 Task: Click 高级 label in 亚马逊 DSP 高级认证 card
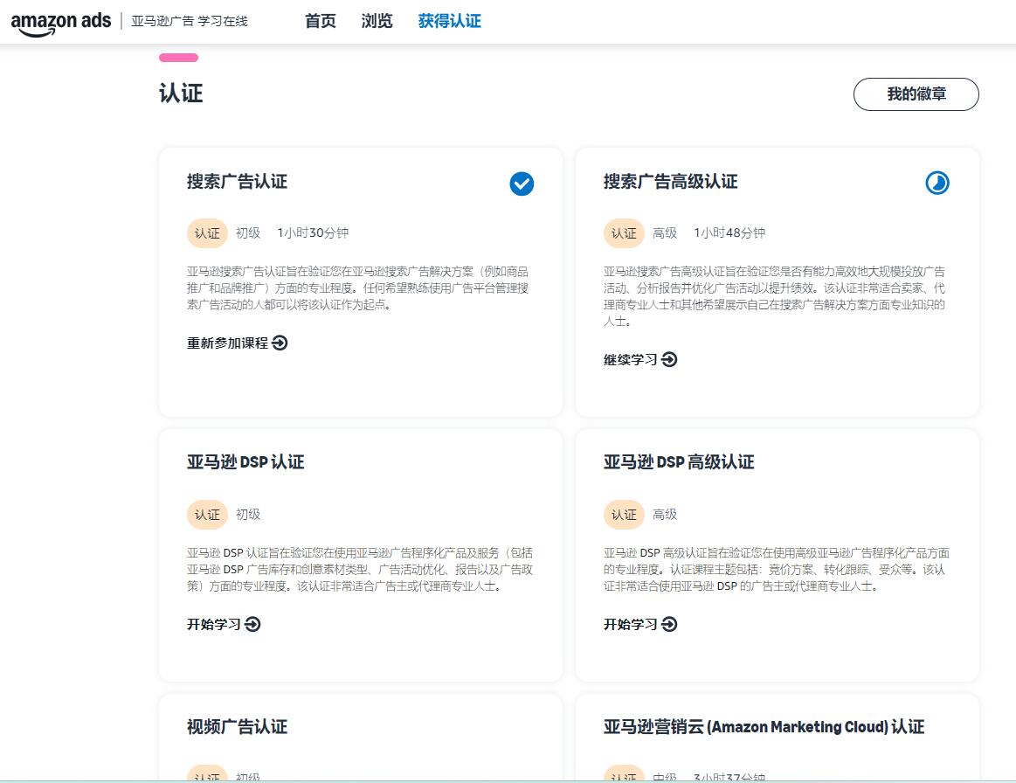click(665, 514)
